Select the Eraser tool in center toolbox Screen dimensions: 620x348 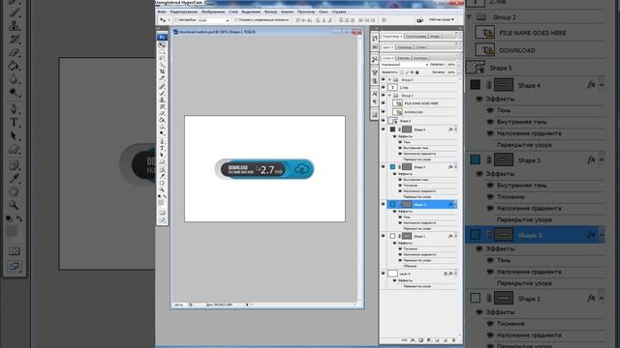coord(162,113)
